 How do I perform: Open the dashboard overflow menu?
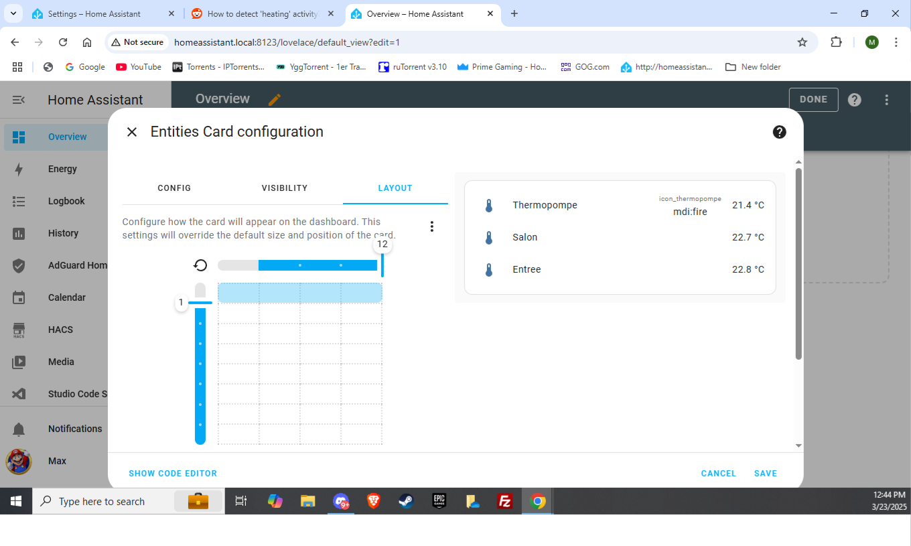click(x=886, y=99)
